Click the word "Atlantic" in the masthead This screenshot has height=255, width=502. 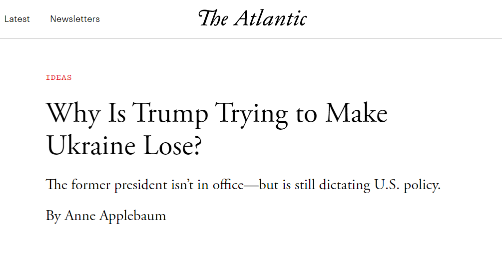coord(271,19)
